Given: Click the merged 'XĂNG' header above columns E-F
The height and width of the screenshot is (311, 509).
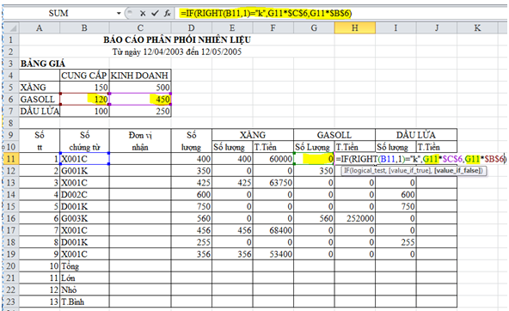Looking at the screenshot, I should click(x=253, y=135).
